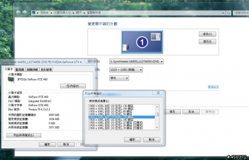Click the NVIDIA adapter card icon
249x160 pixels.
[x=11, y=79]
